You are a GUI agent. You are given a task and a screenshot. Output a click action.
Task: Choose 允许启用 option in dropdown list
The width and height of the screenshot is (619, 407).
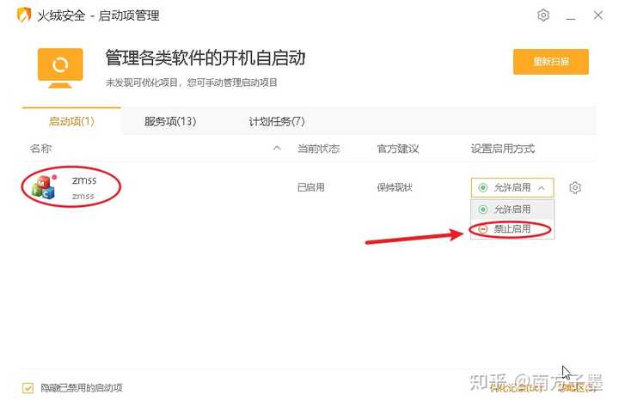(x=512, y=210)
